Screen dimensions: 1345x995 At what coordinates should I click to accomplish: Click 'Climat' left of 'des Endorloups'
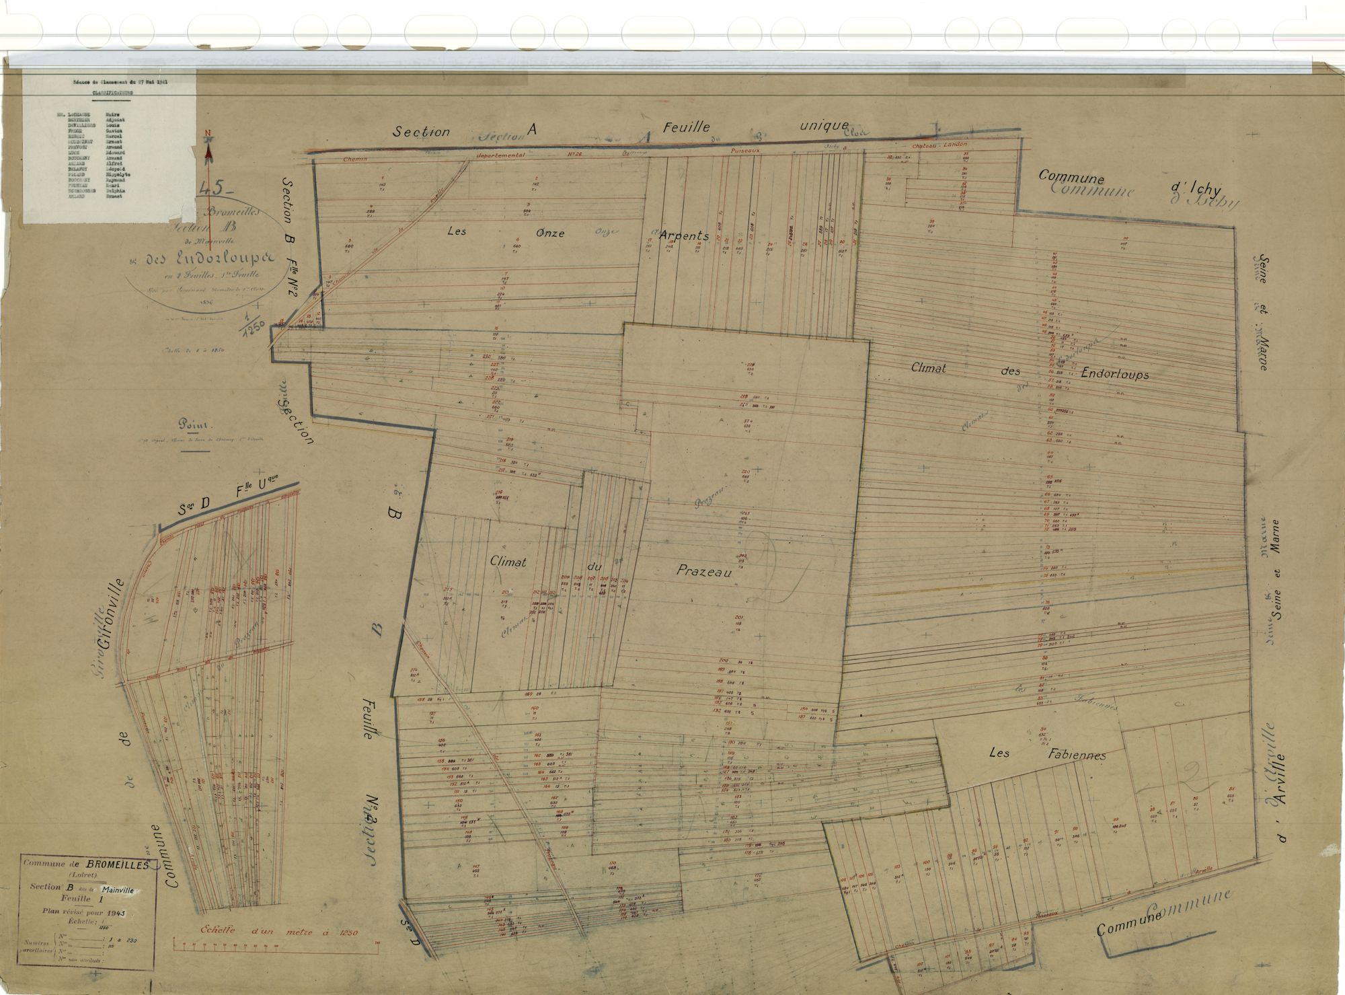tap(929, 368)
